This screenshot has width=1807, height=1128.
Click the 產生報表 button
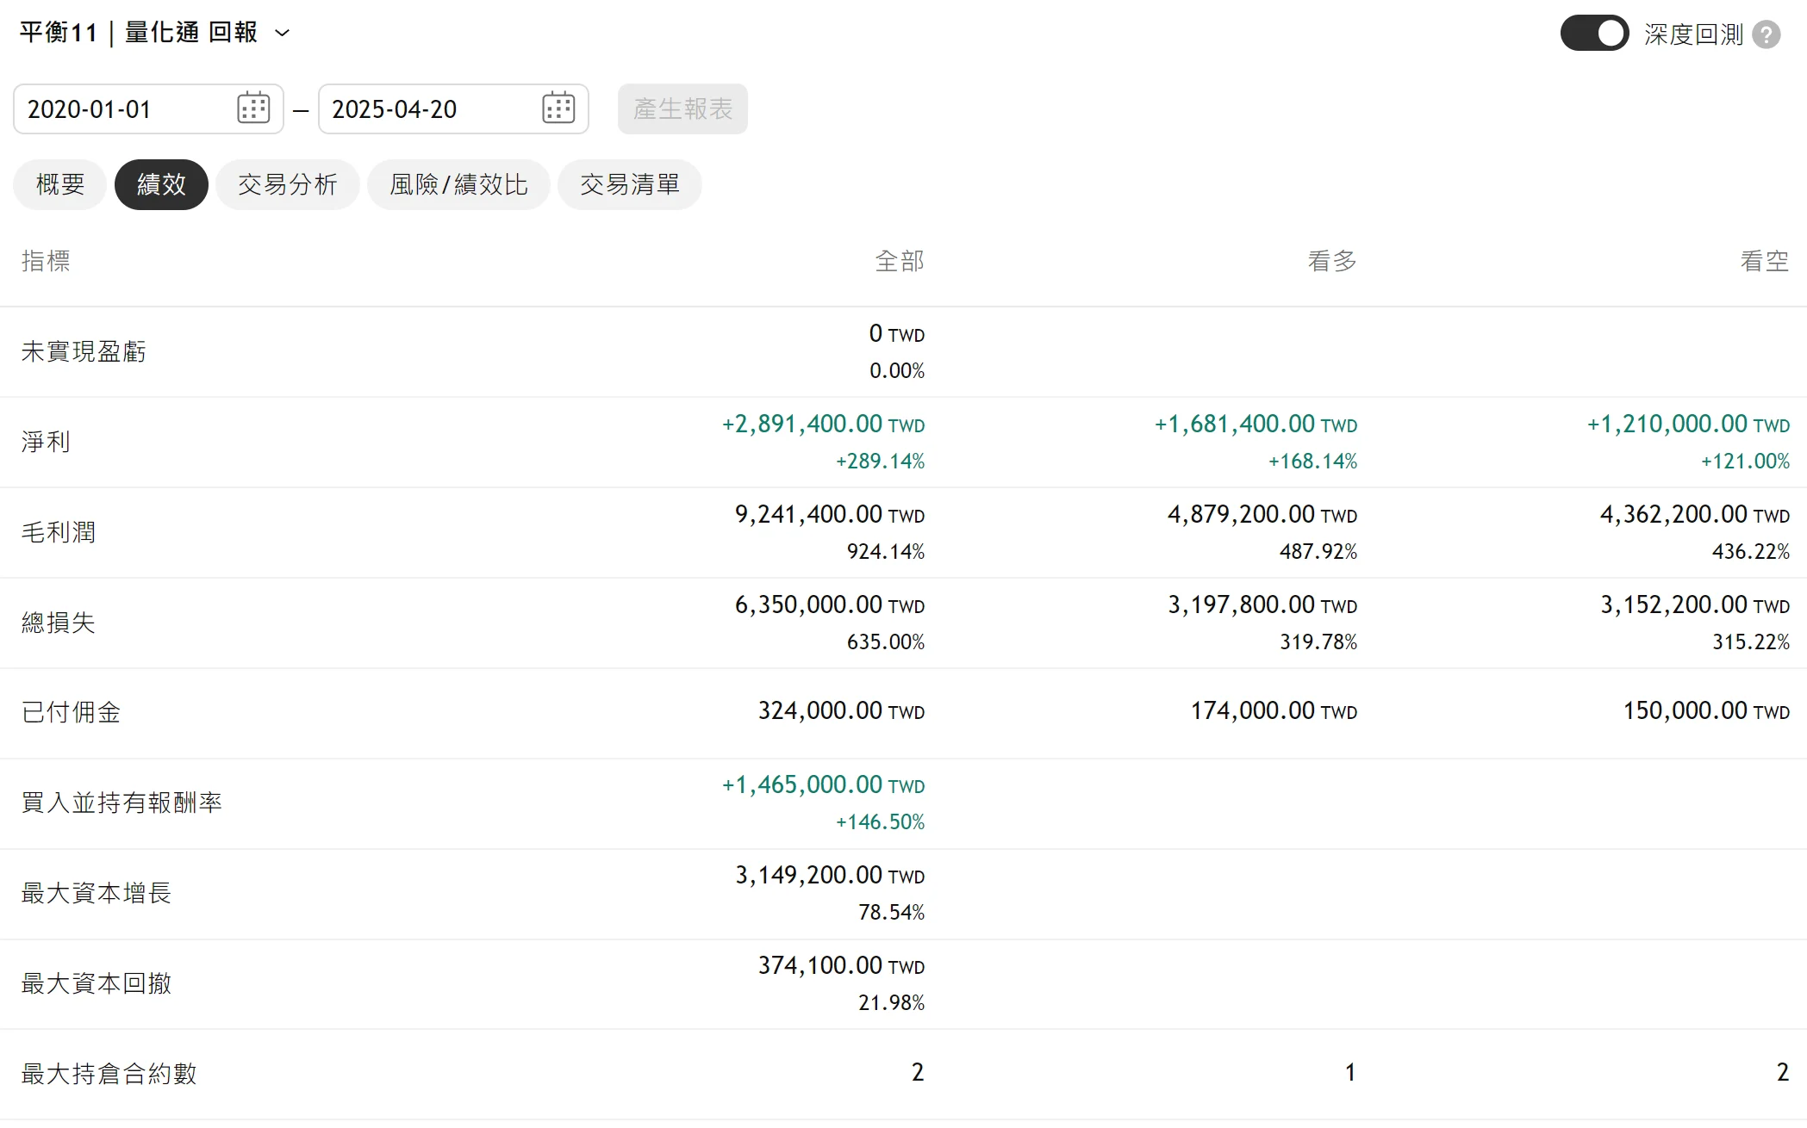[x=682, y=108]
